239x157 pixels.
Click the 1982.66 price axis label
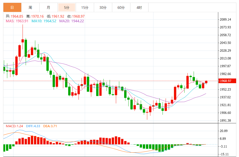[225, 74]
